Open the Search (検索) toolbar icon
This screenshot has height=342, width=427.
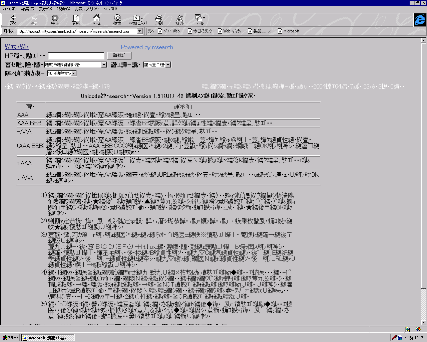117,20
